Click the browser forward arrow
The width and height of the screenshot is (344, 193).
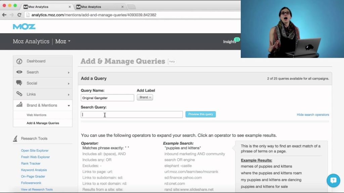(x=12, y=15)
